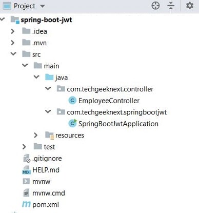
Task: Click the resources folder icon
Action: point(50,135)
